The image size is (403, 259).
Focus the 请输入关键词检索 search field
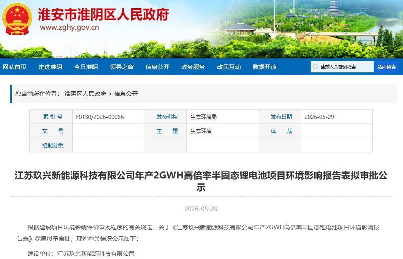tap(342, 67)
